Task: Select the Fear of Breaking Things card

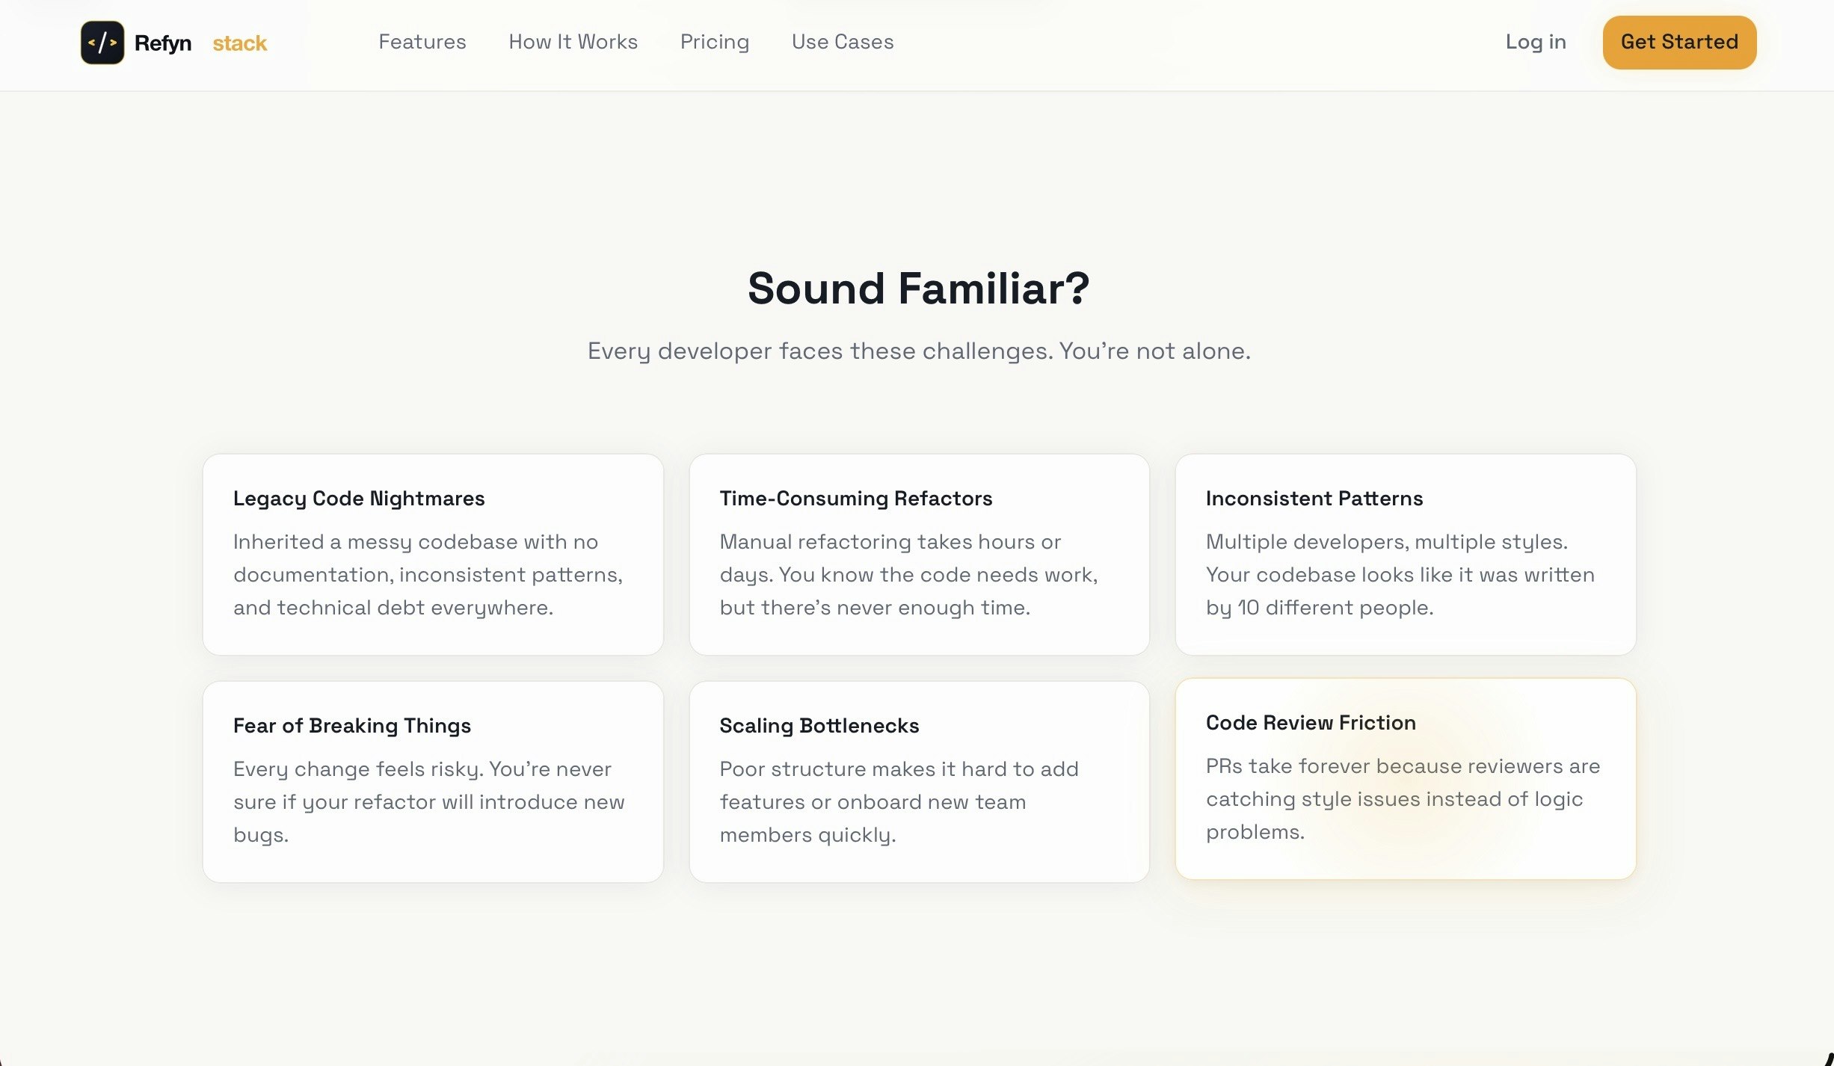Action: 432,781
